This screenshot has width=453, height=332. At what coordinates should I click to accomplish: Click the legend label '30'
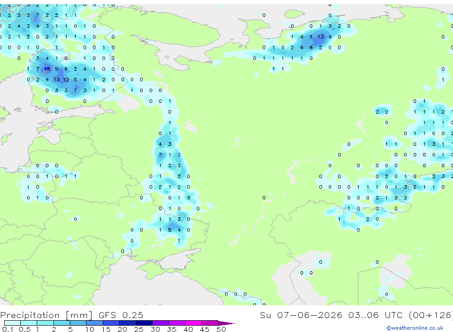155,329
